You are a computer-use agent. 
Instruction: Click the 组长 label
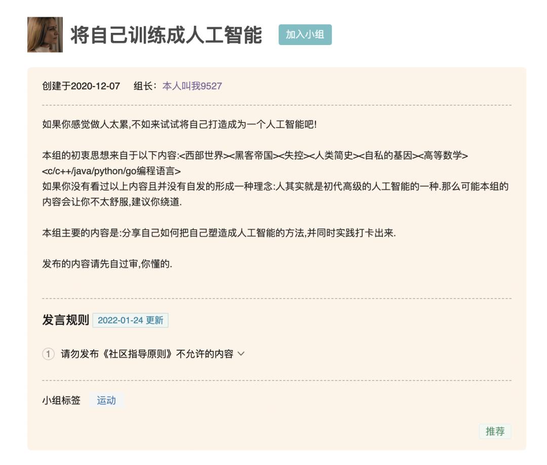tap(144, 86)
